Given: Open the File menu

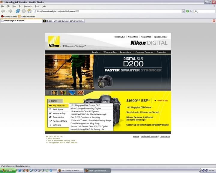Looking at the screenshot, I should pos(2,6).
